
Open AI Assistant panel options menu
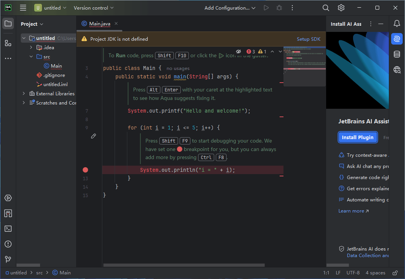coord(371,24)
